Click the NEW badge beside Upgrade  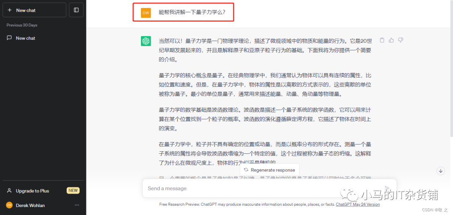73,191
